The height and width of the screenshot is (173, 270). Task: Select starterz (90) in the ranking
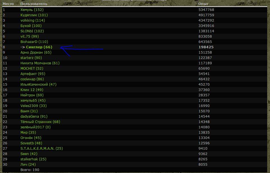[31, 58]
